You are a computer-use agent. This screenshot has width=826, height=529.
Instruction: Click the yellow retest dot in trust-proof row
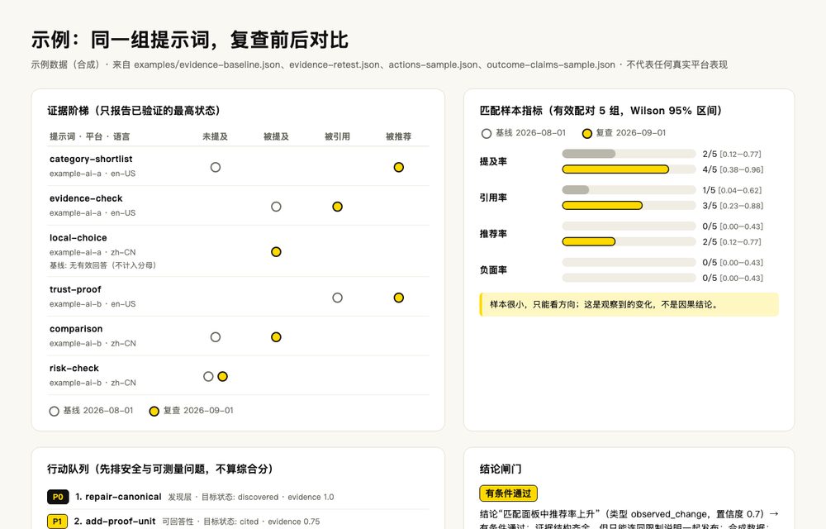click(399, 298)
